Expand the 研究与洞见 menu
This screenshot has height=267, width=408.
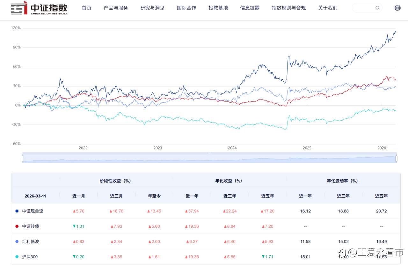152,8
